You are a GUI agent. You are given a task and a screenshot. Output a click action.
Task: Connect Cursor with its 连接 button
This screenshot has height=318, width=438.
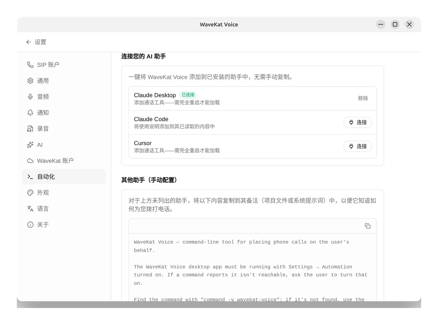pyautogui.click(x=357, y=146)
